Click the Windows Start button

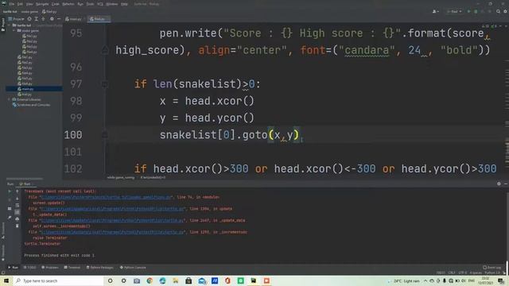pos(6,280)
